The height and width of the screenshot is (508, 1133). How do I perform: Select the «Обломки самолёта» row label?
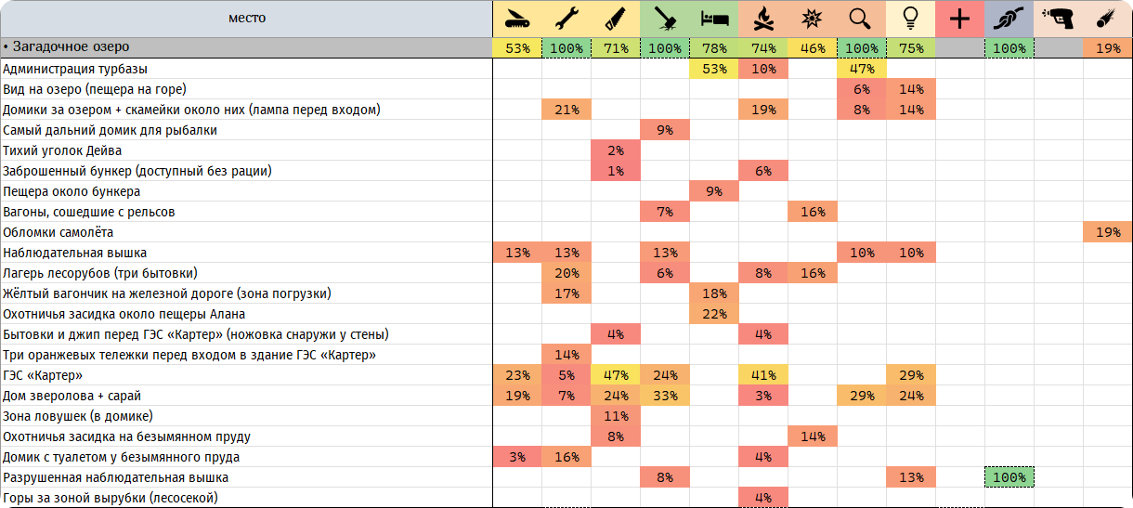(x=59, y=232)
